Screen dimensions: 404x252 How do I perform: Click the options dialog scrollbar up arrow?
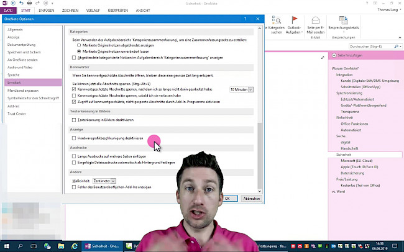click(x=259, y=28)
